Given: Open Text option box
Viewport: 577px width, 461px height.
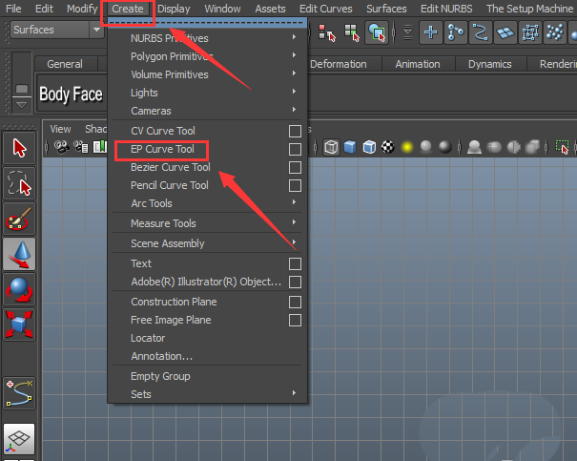Looking at the screenshot, I should pyautogui.click(x=295, y=264).
